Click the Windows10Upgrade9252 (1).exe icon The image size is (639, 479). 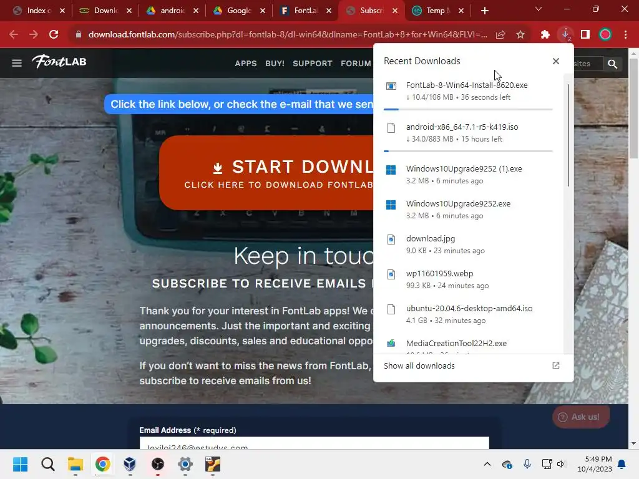(391, 170)
